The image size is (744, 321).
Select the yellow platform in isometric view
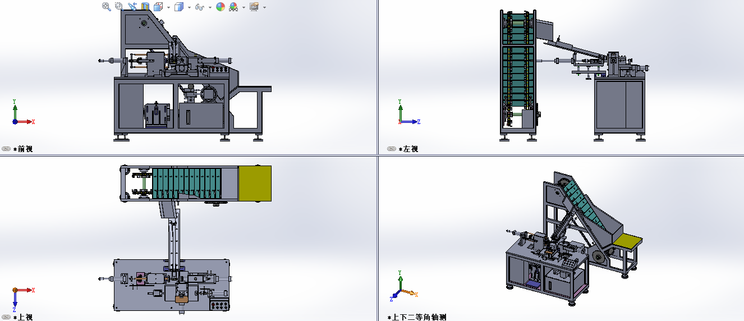pyautogui.click(x=627, y=241)
